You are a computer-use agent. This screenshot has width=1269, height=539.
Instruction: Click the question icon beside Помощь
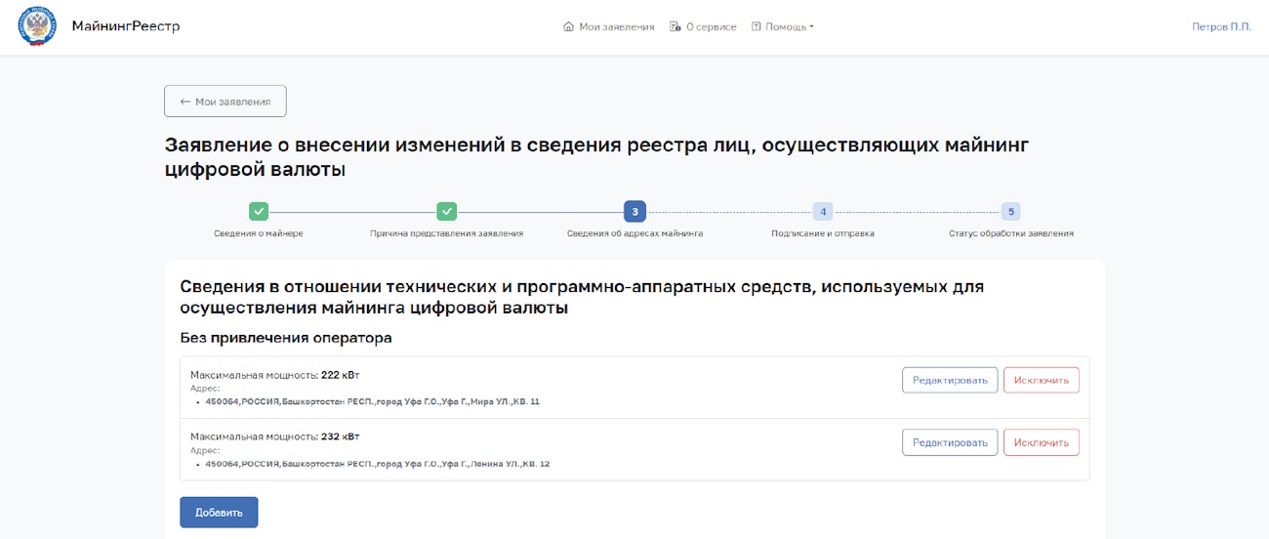click(x=756, y=26)
